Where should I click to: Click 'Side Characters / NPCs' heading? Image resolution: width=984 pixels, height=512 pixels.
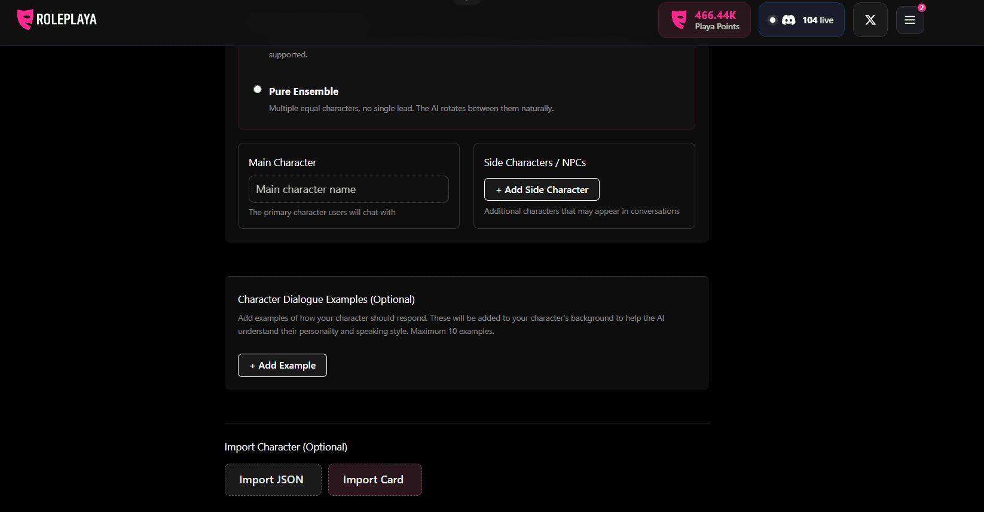coord(535,163)
